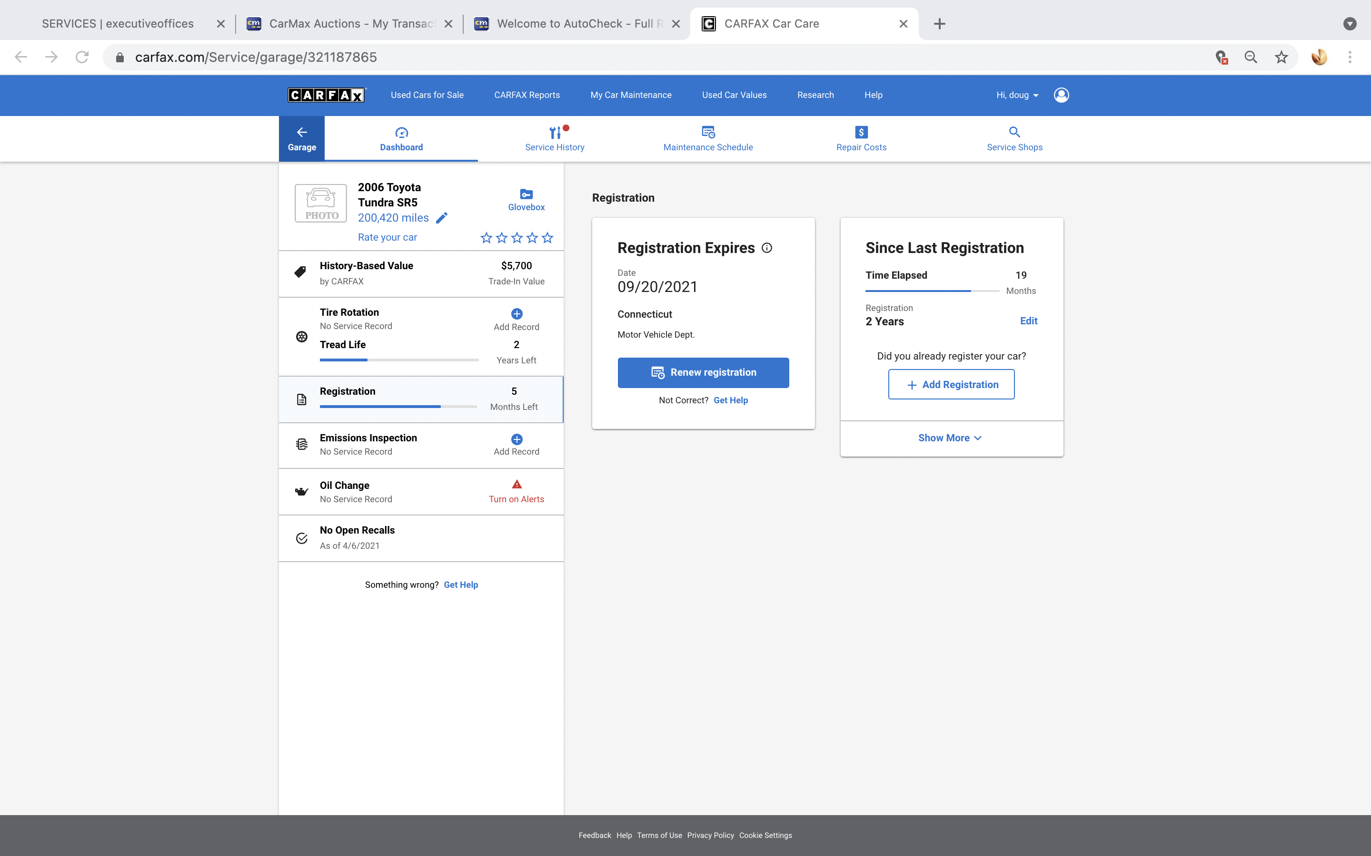Rate the car five stars

pos(547,238)
